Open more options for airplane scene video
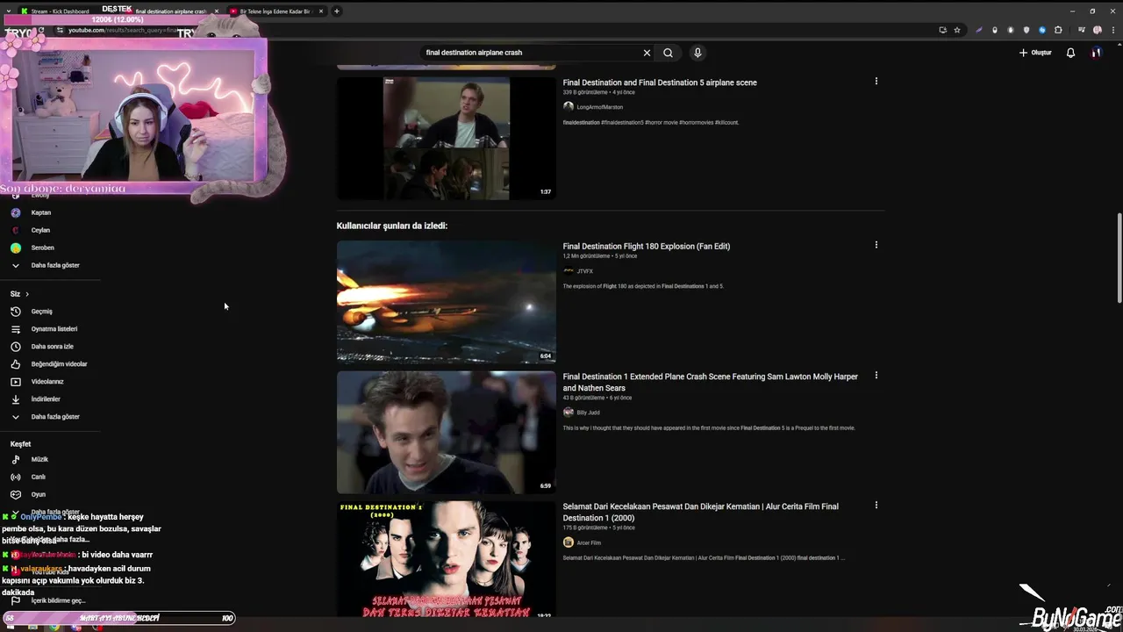This screenshot has height=632, width=1123. [876, 82]
